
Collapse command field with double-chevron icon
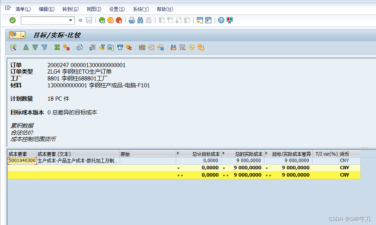[x=81, y=20]
